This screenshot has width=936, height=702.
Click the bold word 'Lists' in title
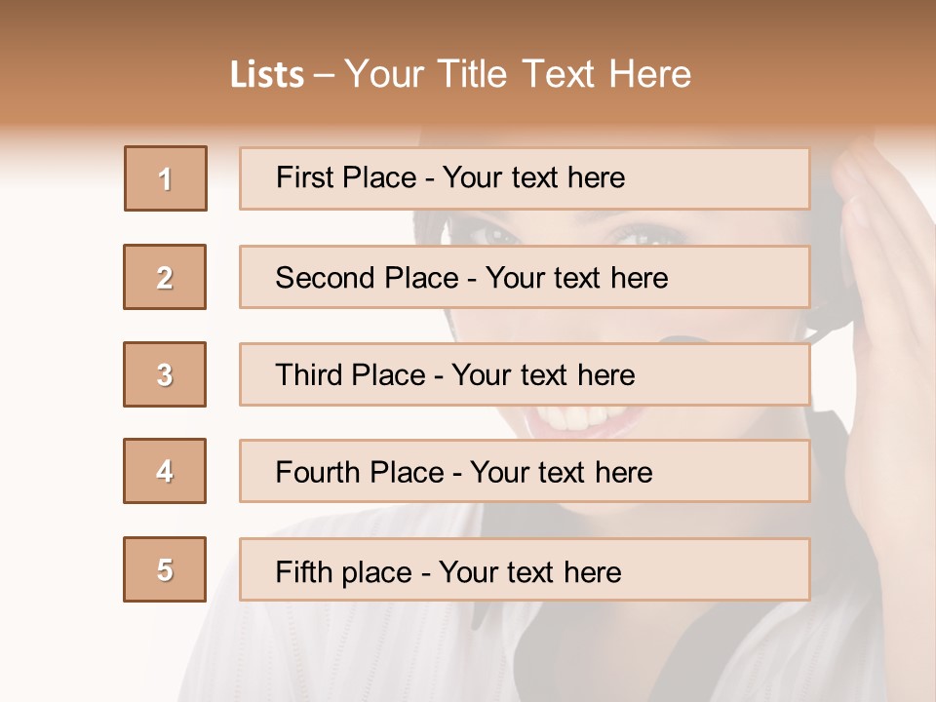(x=267, y=75)
